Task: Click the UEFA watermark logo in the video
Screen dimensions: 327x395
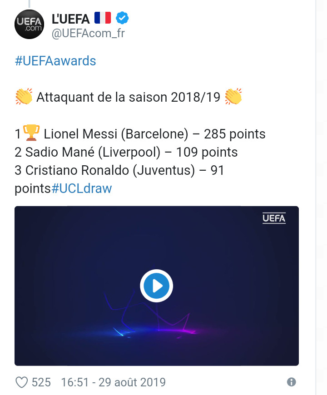Action: click(x=274, y=218)
